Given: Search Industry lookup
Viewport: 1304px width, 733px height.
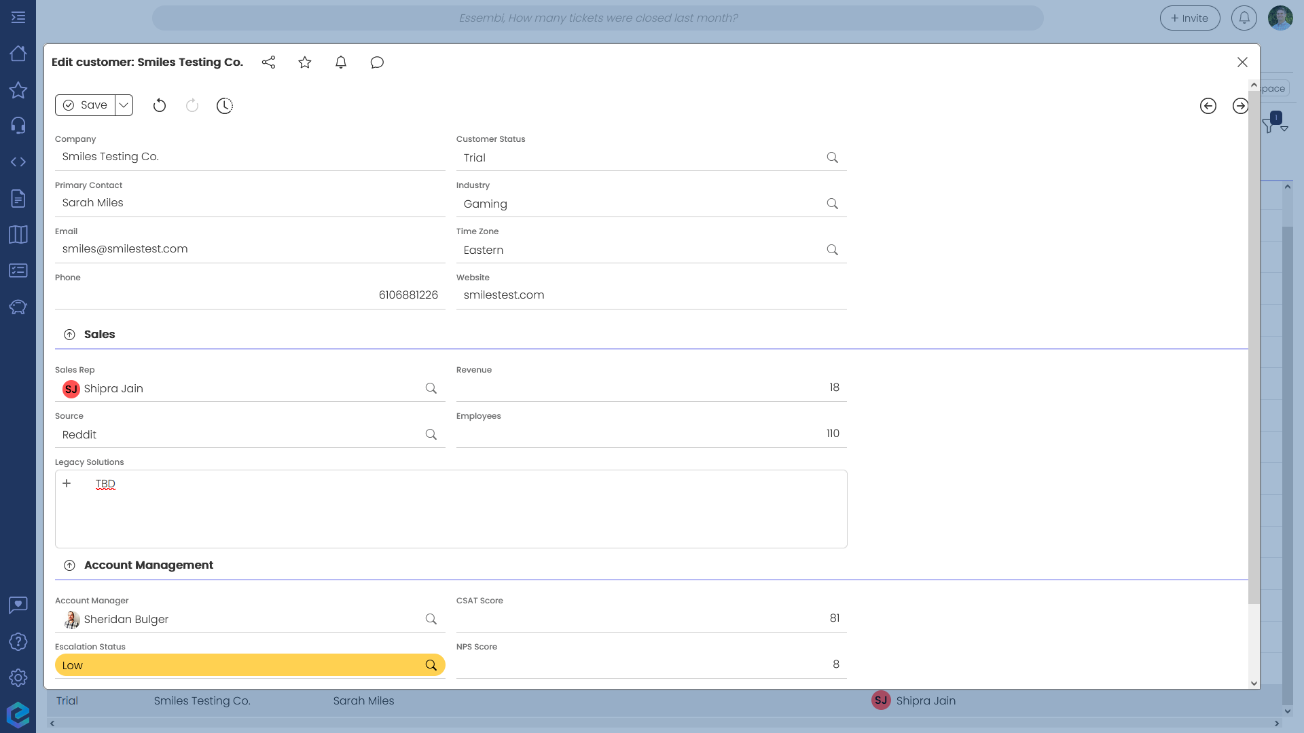Looking at the screenshot, I should [833, 204].
